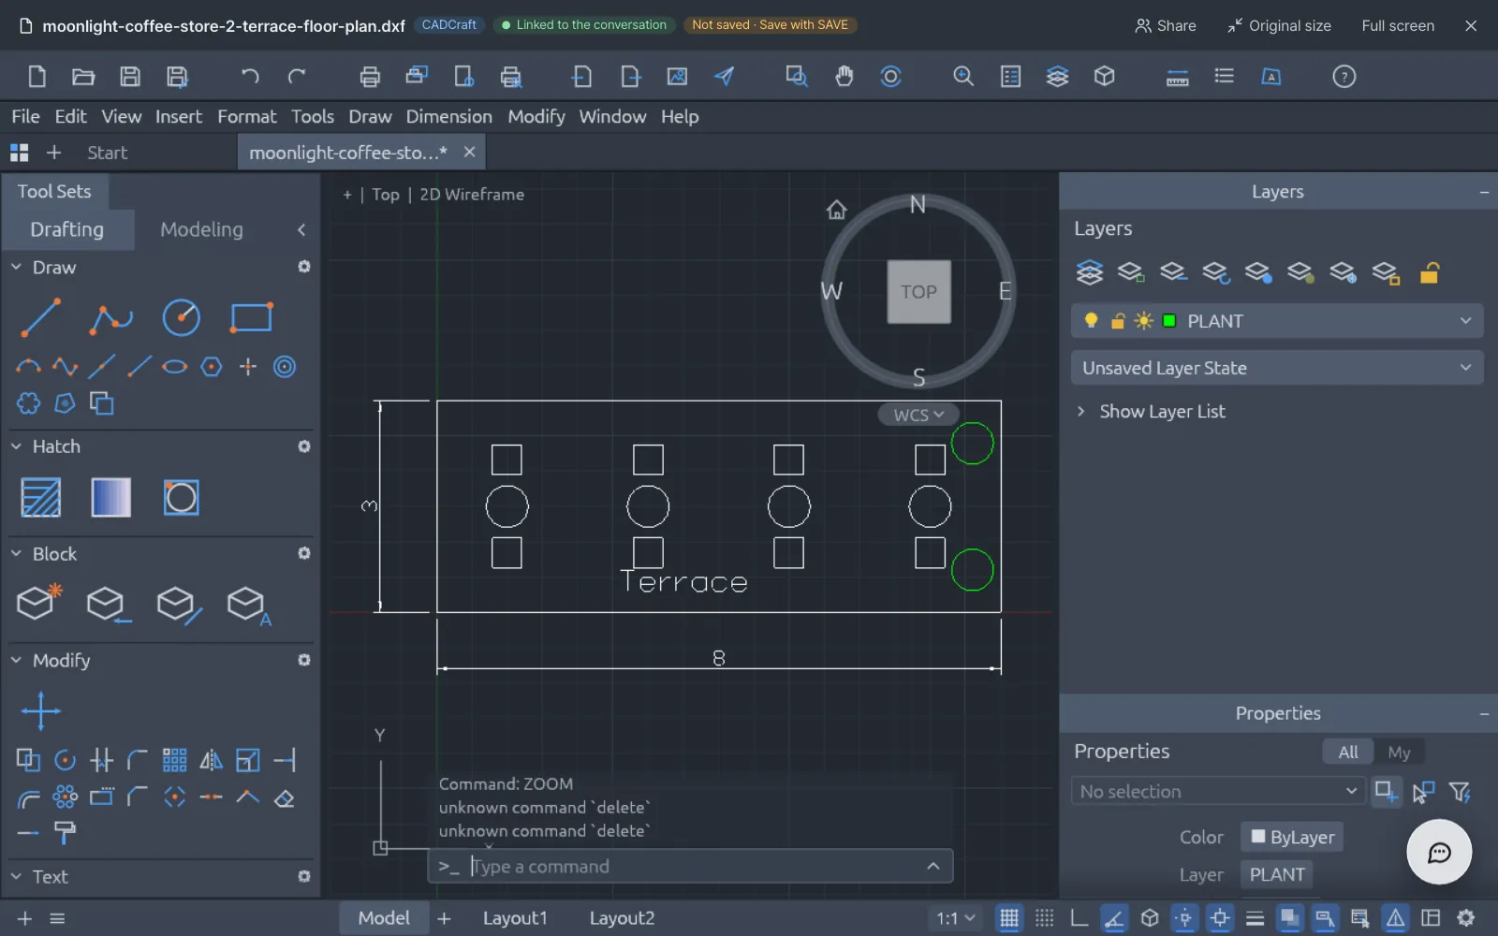This screenshot has height=936, width=1498.
Task: Click the Create Block icon
Action: pos(39,604)
